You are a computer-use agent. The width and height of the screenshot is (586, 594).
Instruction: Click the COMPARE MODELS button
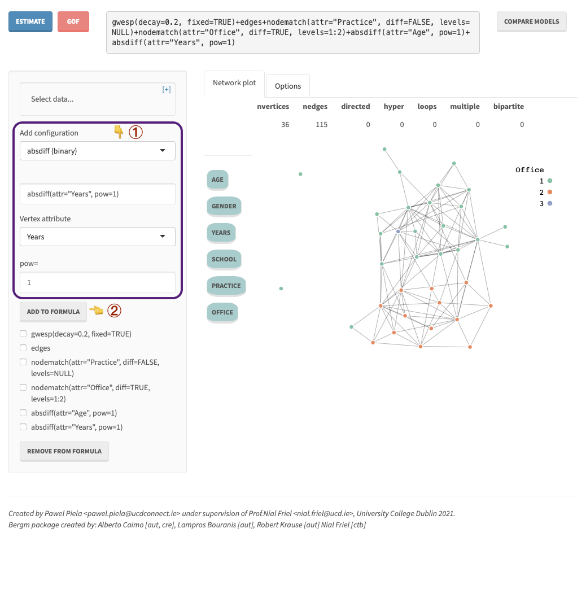[531, 21]
